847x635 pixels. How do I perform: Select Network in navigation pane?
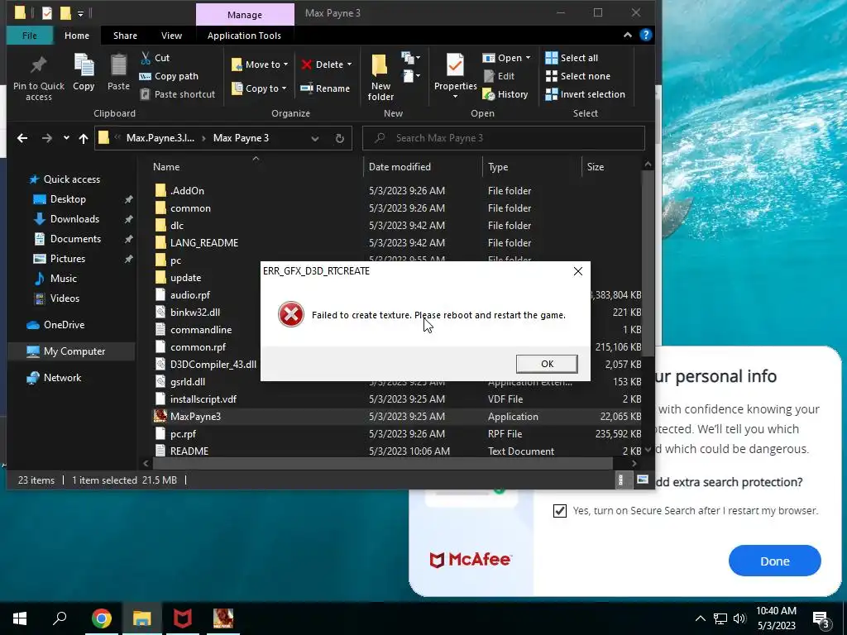click(62, 378)
